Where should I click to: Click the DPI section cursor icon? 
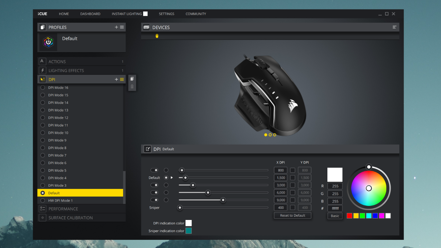[43, 79]
